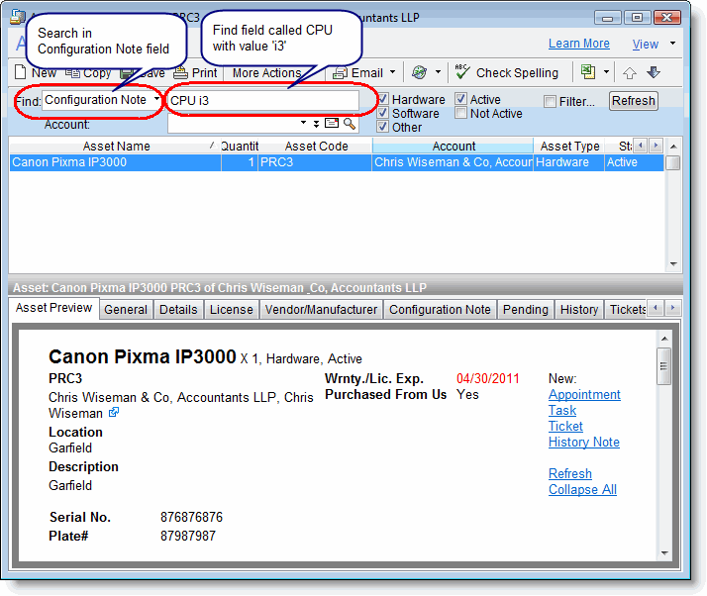This screenshot has width=707, height=596.
Task: Uncheck the Hardware checkbox
Action: pyautogui.click(x=382, y=100)
